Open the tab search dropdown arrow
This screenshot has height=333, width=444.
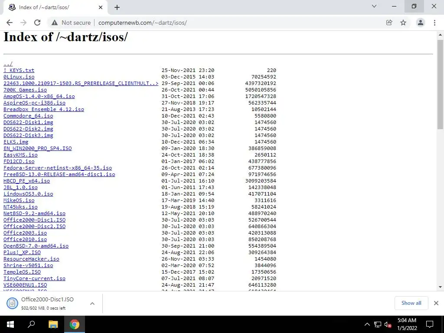coord(374,6)
